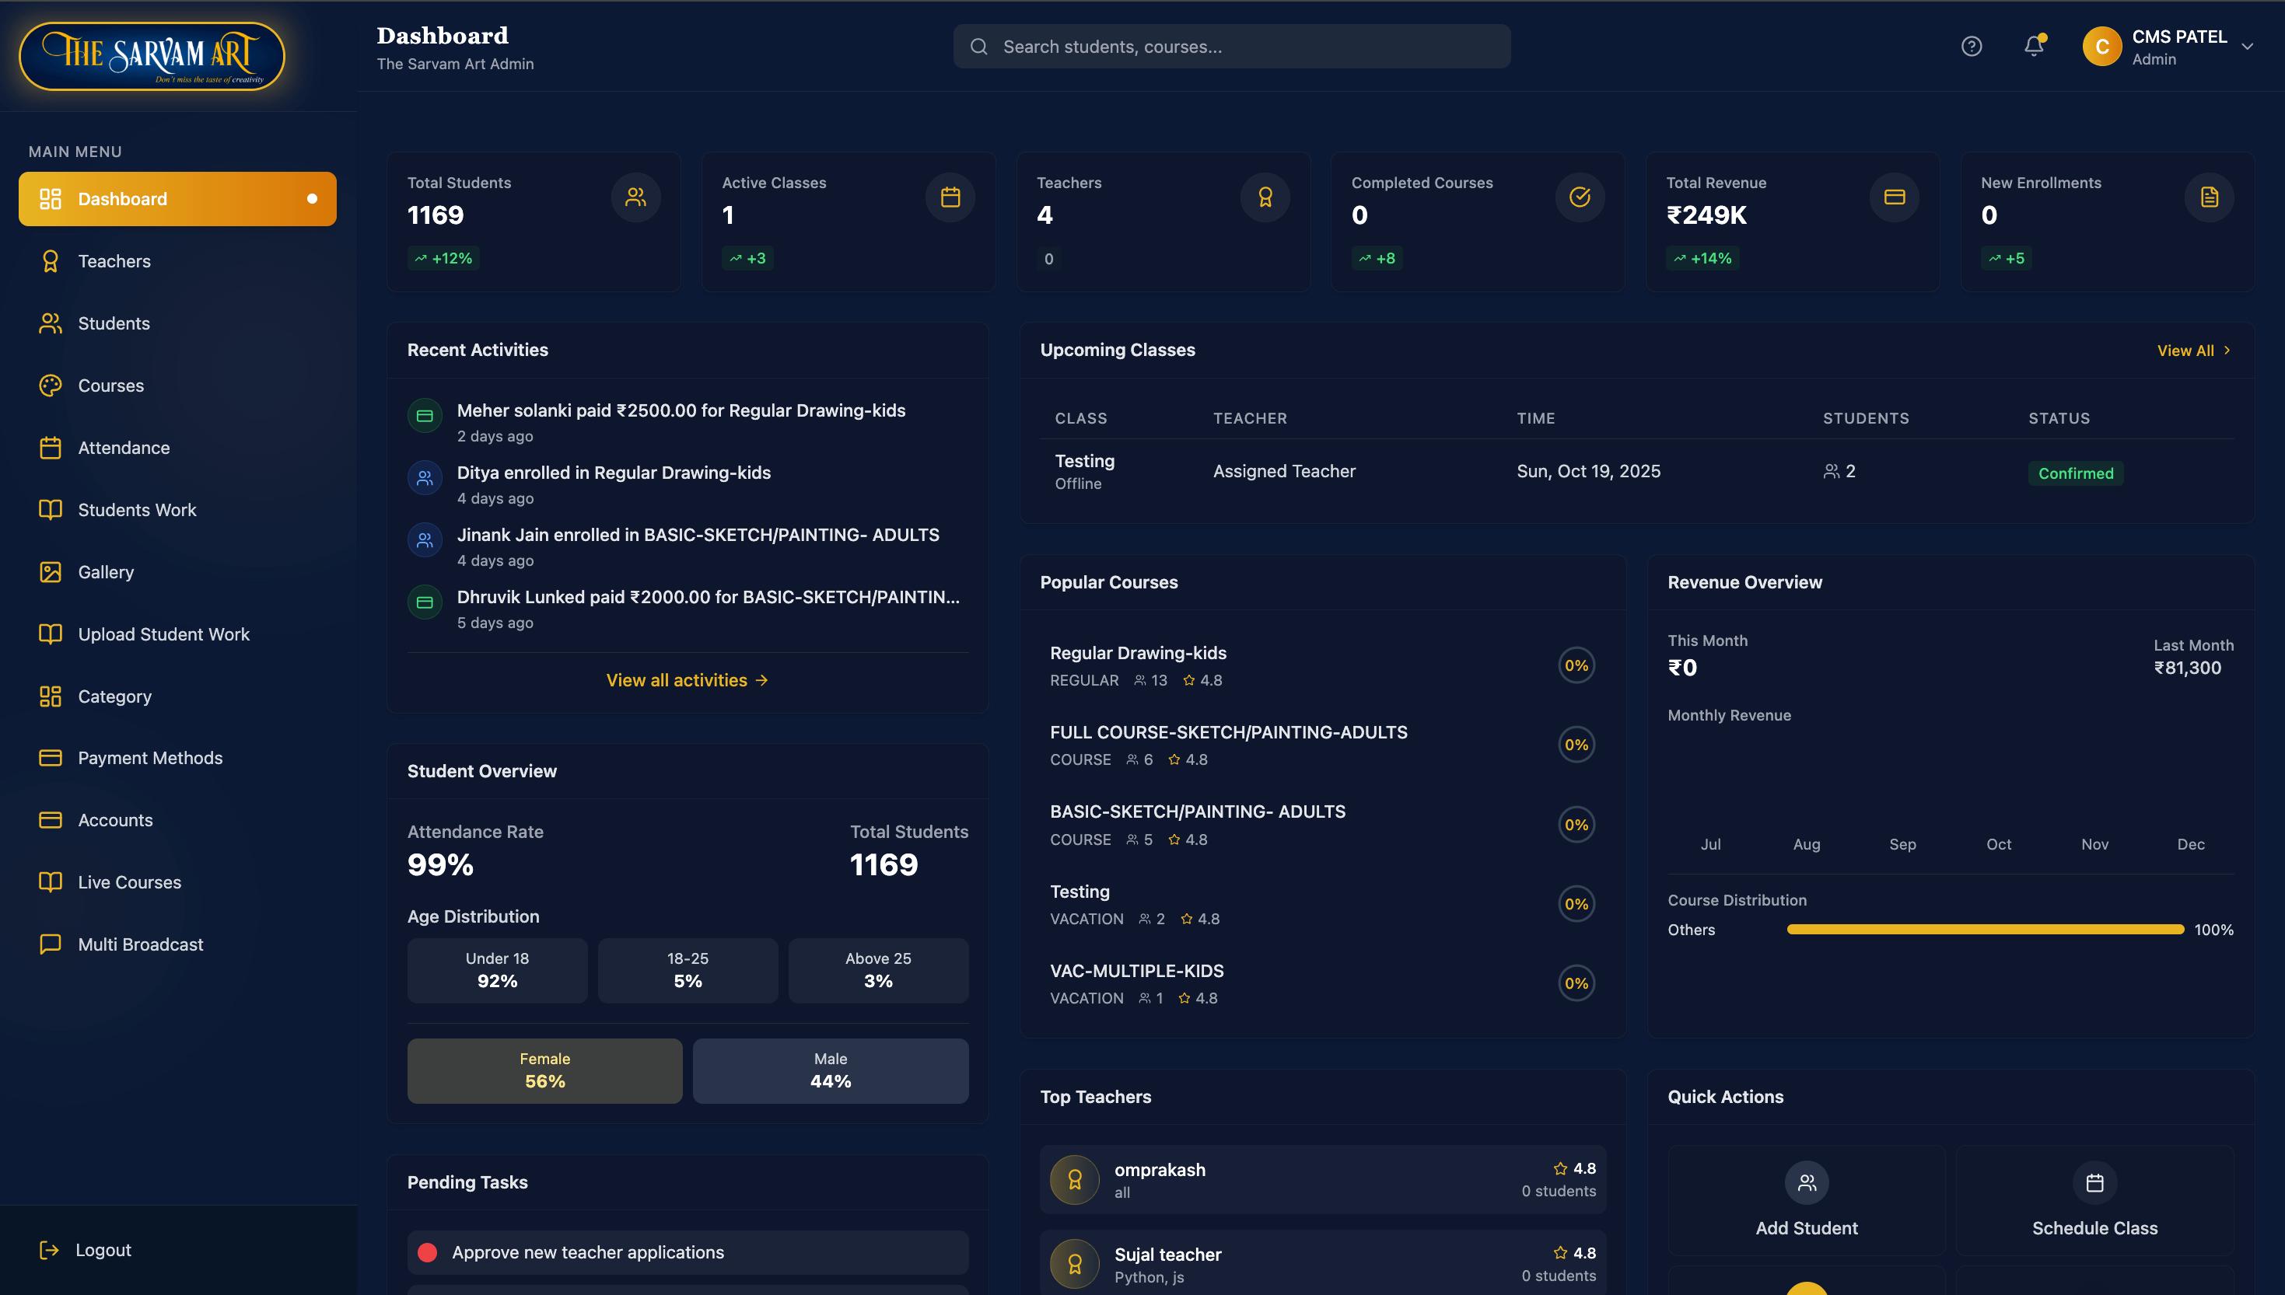Click the Add Student quick action icon
The width and height of the screenshot is (2285, 1295).
(1806, 1182)
